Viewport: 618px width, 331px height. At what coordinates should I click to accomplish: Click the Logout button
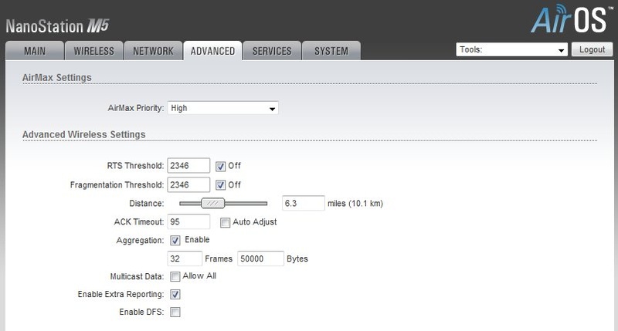click(x=592, y=49)
